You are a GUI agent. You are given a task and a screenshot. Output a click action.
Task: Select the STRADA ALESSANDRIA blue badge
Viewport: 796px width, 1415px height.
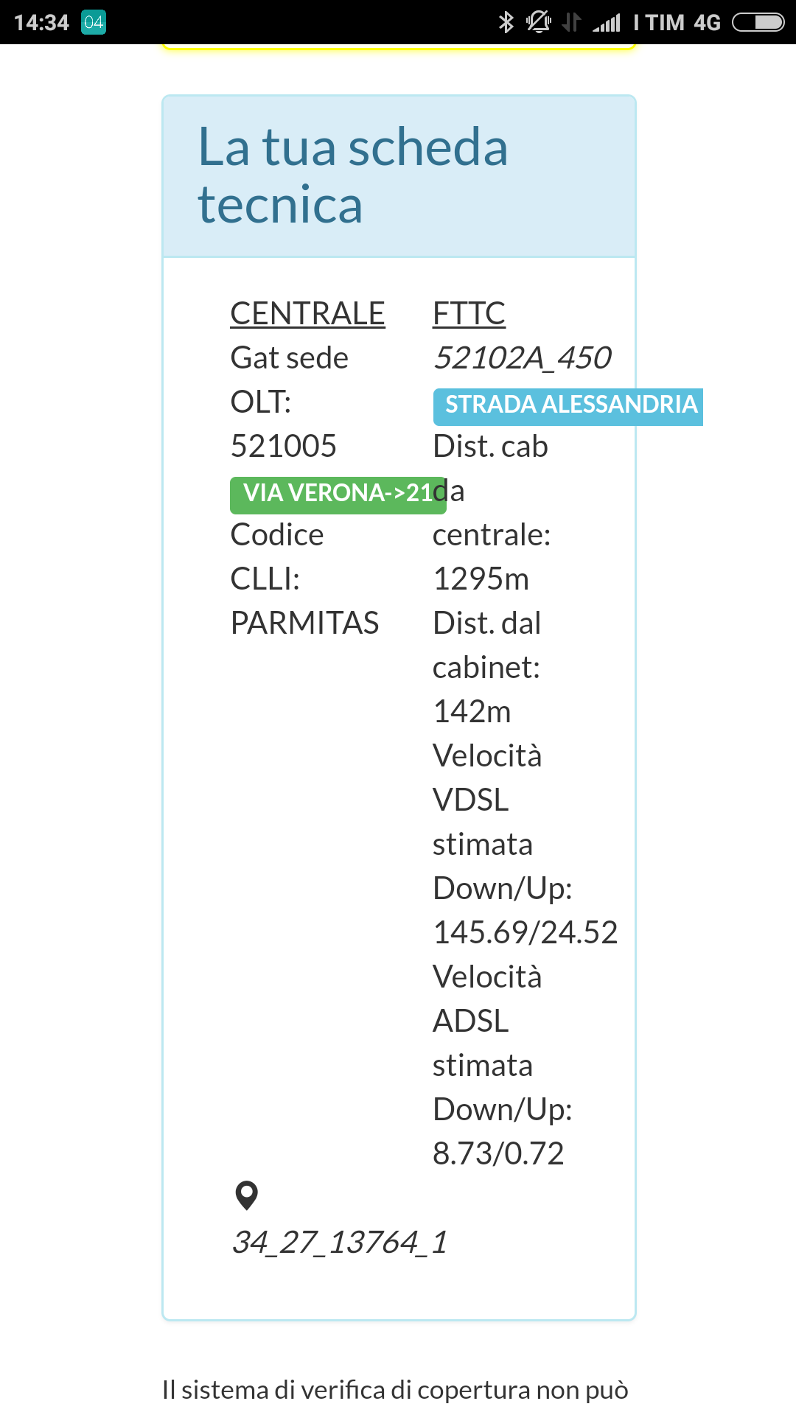click(568, 405)
